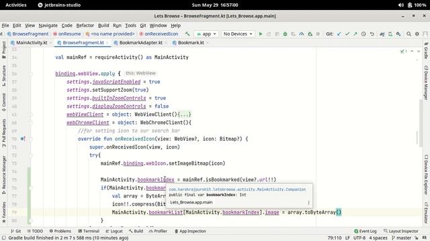The image size is (430, 241).
Task: Open the Activities overview
Action: (16, 5)
